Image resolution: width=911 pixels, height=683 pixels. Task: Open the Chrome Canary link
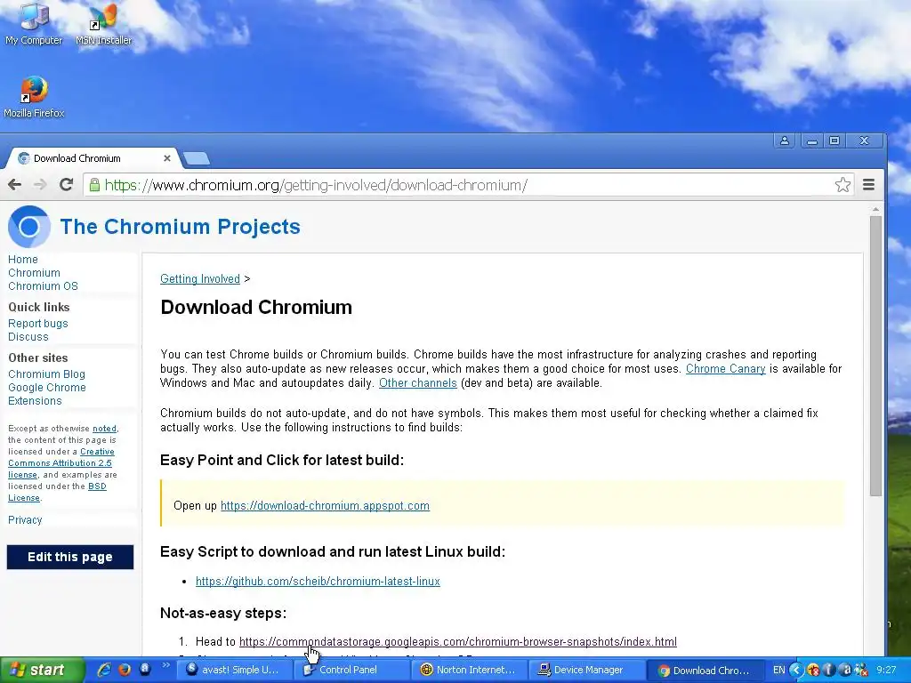pos(725,368)
